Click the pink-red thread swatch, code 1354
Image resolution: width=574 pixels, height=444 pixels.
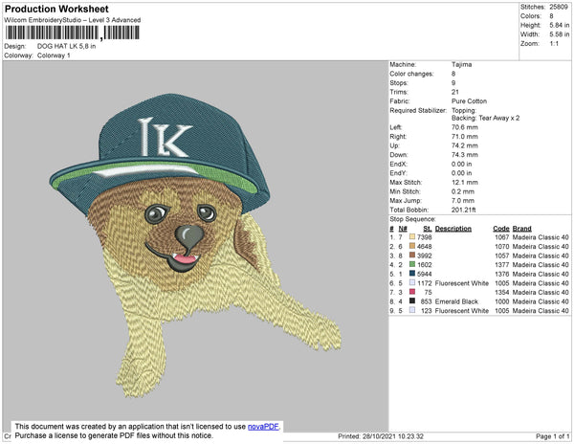(411, 293)
